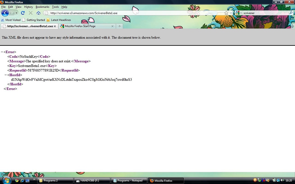Open the Bookmarks menu
The height and width of the screenshot is (184, 295).
click(42, 7)
